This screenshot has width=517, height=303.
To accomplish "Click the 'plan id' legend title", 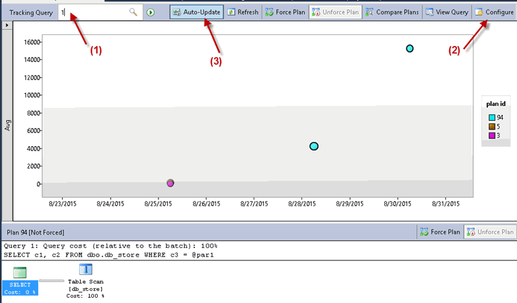I will pos(496,104).
